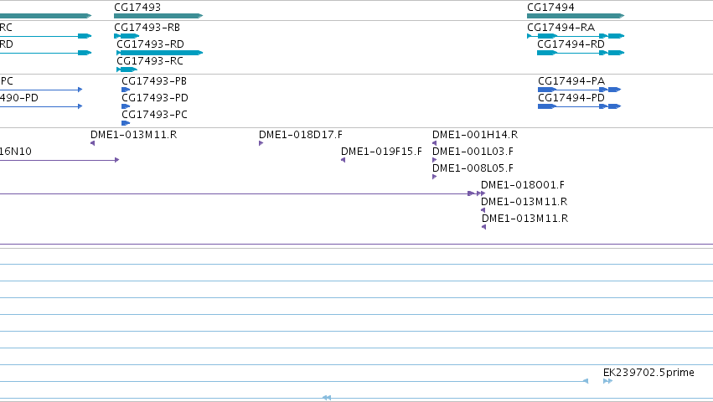Screen dimensions: 713x402
Task: Click the DME1-019F15.F clone label
Action: [x=381, y=152]
